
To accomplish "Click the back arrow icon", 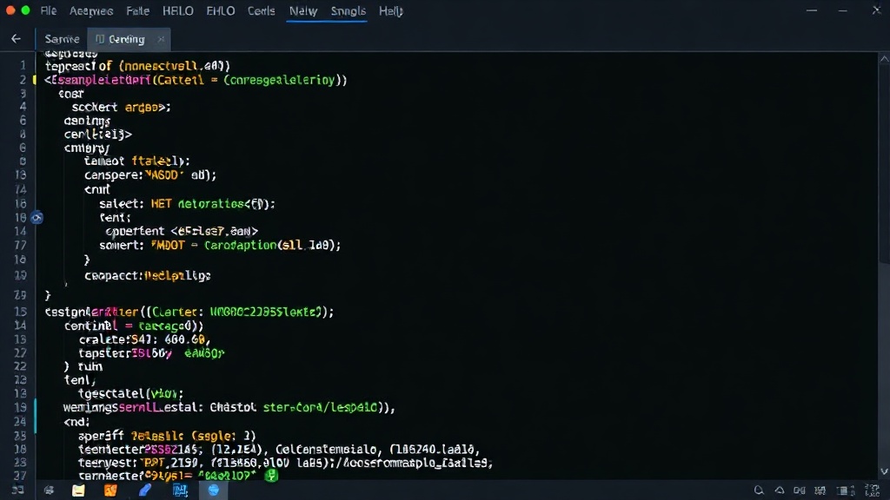I will pyautogui.click(x=16, y=38).
